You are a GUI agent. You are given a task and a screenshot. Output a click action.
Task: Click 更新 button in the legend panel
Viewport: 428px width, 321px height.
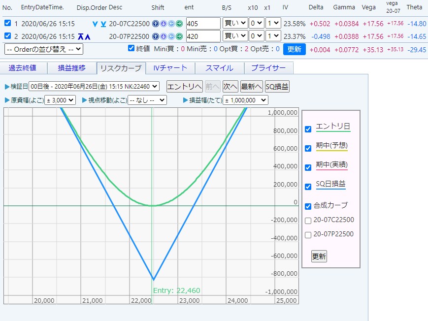[319, 257]
